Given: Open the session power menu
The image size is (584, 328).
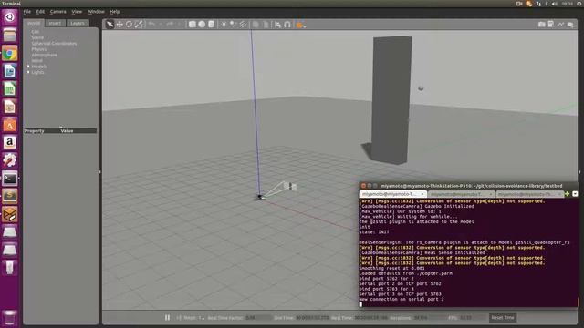Looking at the screenshot, I should [579, 4].
